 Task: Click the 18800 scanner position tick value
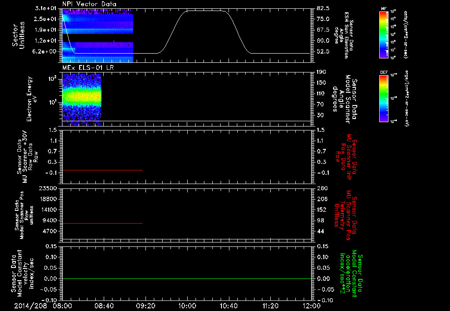[x=48, y=199]
